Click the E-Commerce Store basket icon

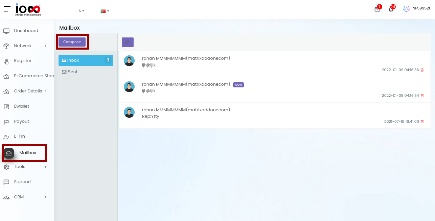click(6, 76)
